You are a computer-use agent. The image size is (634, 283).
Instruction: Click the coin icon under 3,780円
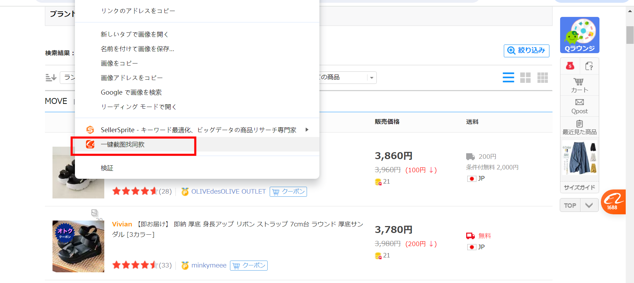(378, 256)
